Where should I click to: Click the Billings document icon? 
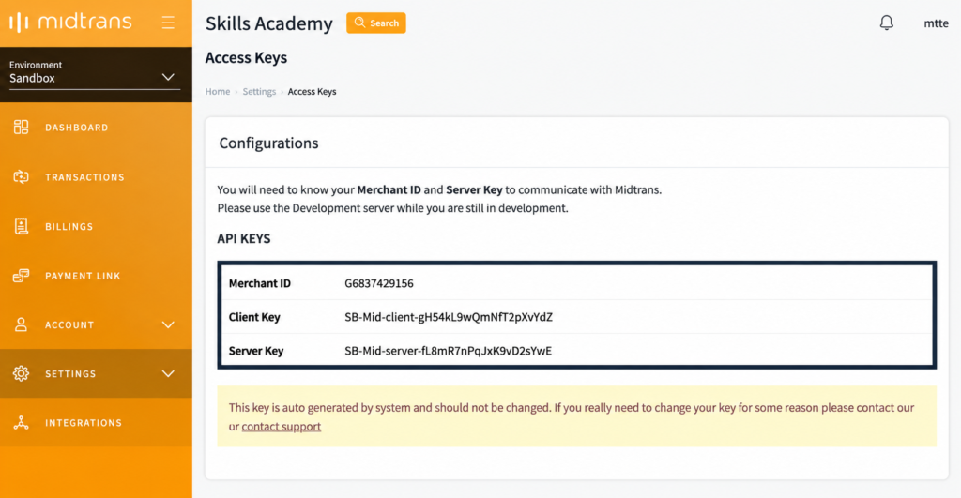coord(21,226)
